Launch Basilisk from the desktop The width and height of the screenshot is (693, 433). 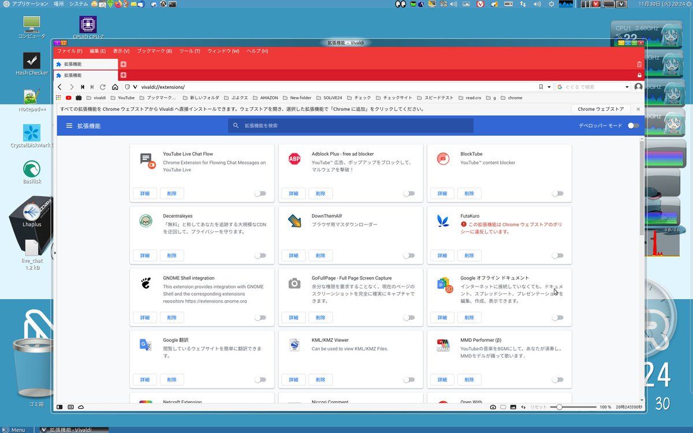click(x=32, y=169)
